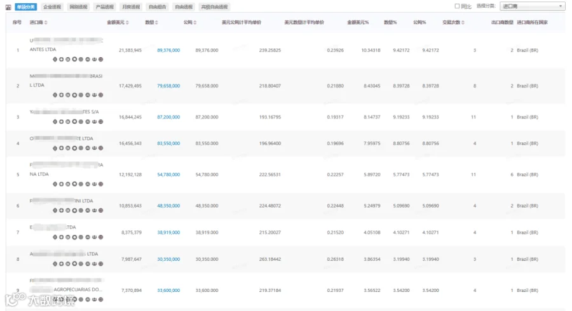Sort by the 金额美元 column arrows
The height and width of the screenshot is (311, 572).
127,23
